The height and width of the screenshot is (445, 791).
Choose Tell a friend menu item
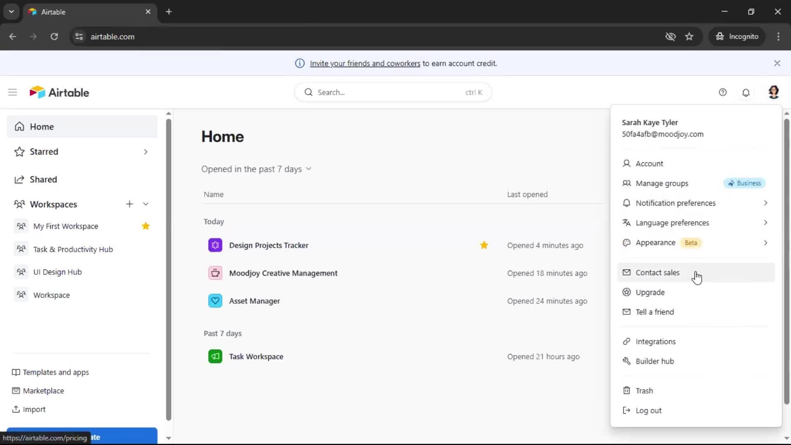pos(696,312)
